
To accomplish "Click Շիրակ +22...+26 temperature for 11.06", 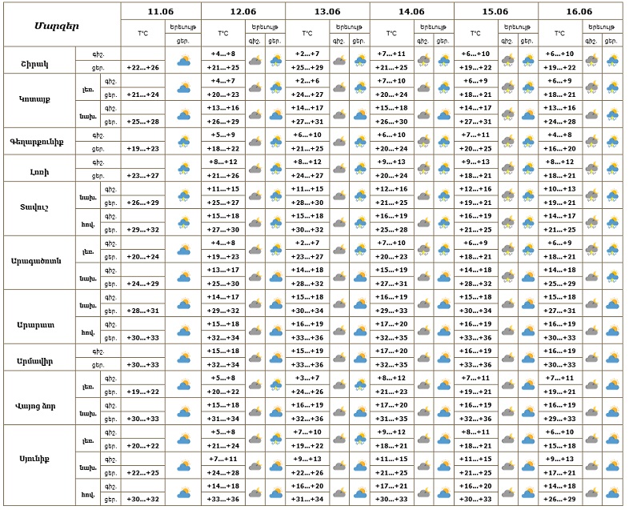I will coord(142,67).
